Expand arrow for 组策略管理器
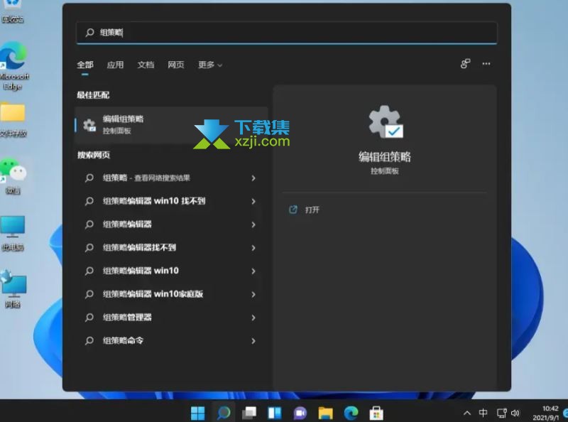The height and width of the screenshot is (422, 568). click(253, 318)
